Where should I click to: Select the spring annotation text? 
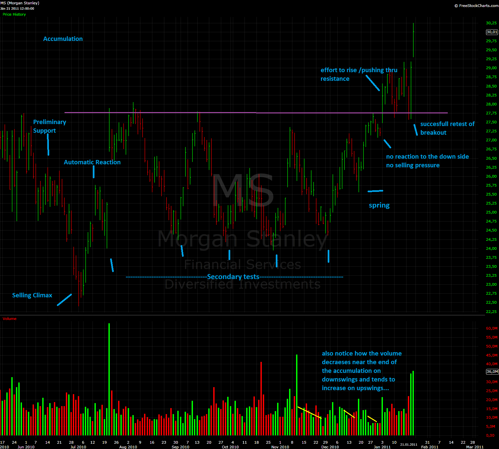[379, 206]
